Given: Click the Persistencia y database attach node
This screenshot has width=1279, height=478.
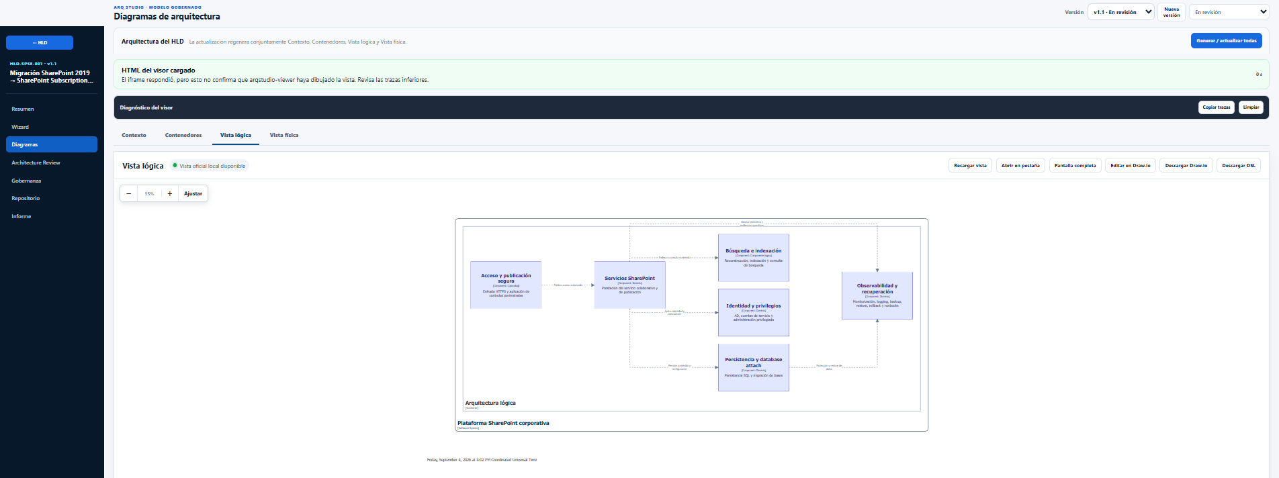Looking at the screenshot, I should tap(754, 367).
